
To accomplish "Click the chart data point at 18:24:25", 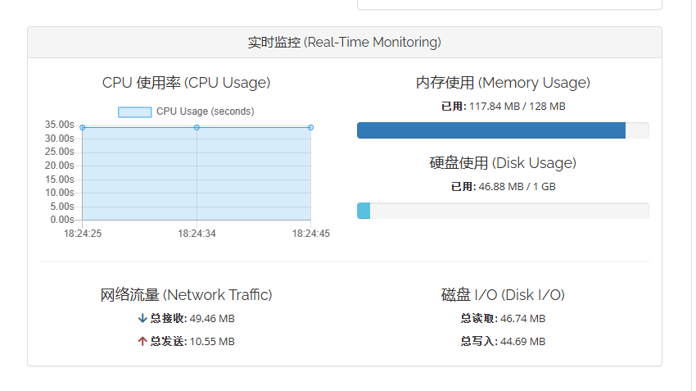I will coord(83,127).
